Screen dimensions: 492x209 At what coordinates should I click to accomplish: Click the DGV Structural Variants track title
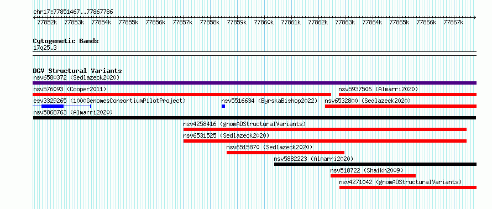77,71
